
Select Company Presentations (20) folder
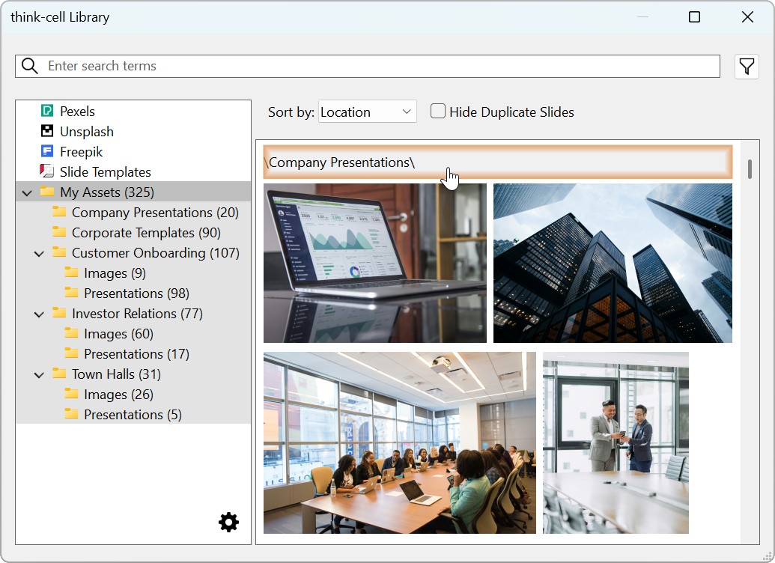click(155, 213)
